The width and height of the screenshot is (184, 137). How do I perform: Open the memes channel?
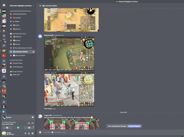pyautogui.click(x=22, y=44)
